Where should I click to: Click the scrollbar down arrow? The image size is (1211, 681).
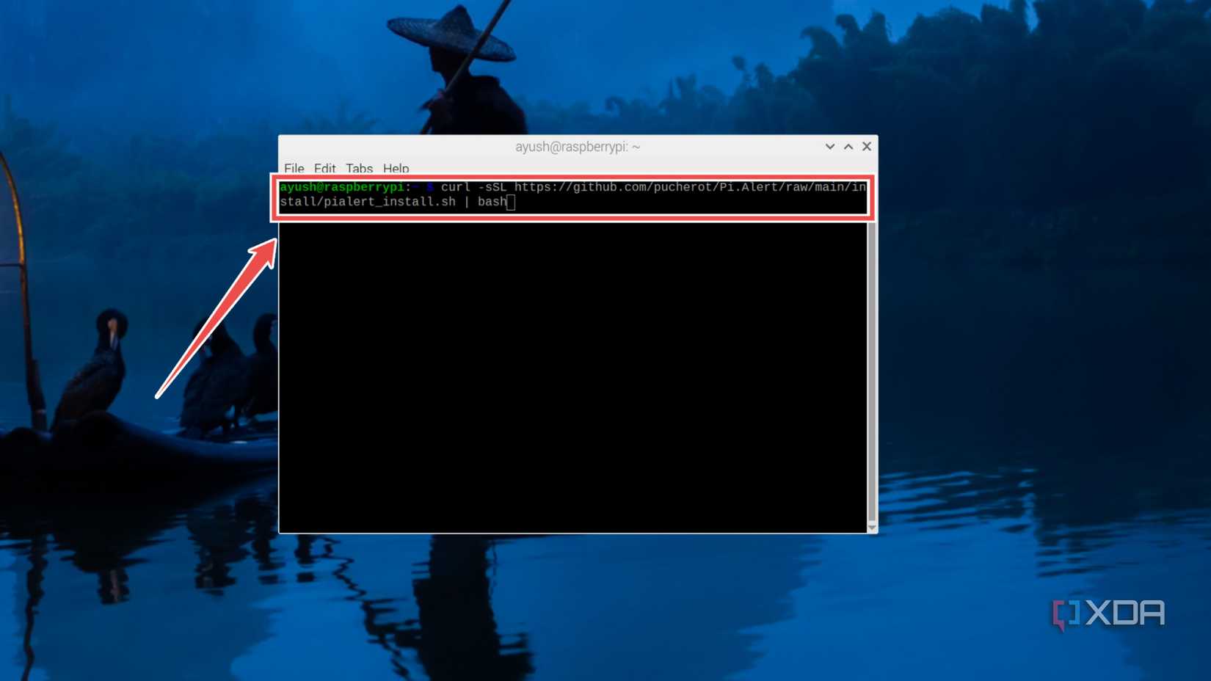[871, 526]
